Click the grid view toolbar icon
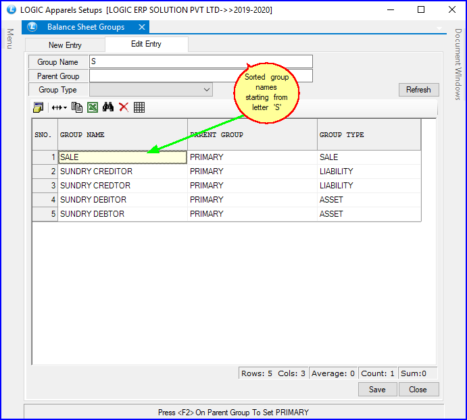Viewport: 467px width, 420px height. click(139, 107)
